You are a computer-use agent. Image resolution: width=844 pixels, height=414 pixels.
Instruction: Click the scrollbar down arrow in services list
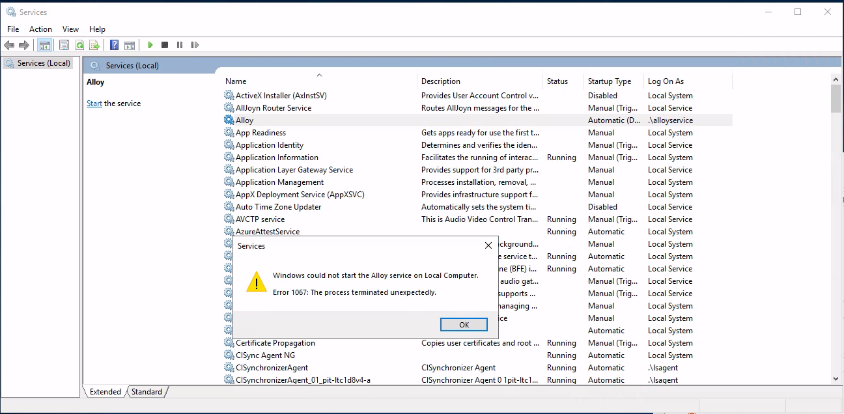[836, 379]
